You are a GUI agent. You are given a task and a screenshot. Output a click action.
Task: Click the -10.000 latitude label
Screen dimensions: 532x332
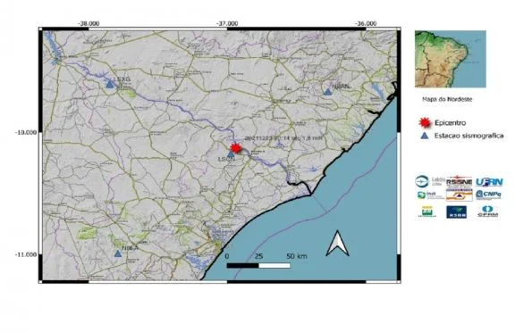25,132
